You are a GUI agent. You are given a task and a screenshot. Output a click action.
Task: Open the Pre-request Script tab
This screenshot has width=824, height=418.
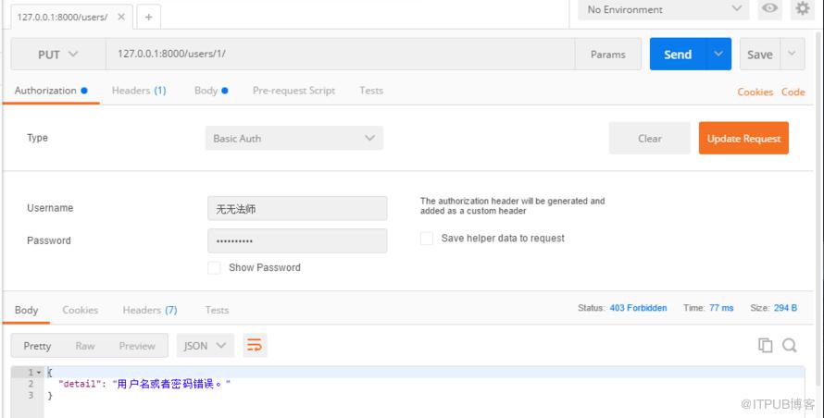click(293, 91)
